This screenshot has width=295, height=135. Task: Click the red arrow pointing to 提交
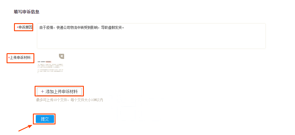(25, 128)
